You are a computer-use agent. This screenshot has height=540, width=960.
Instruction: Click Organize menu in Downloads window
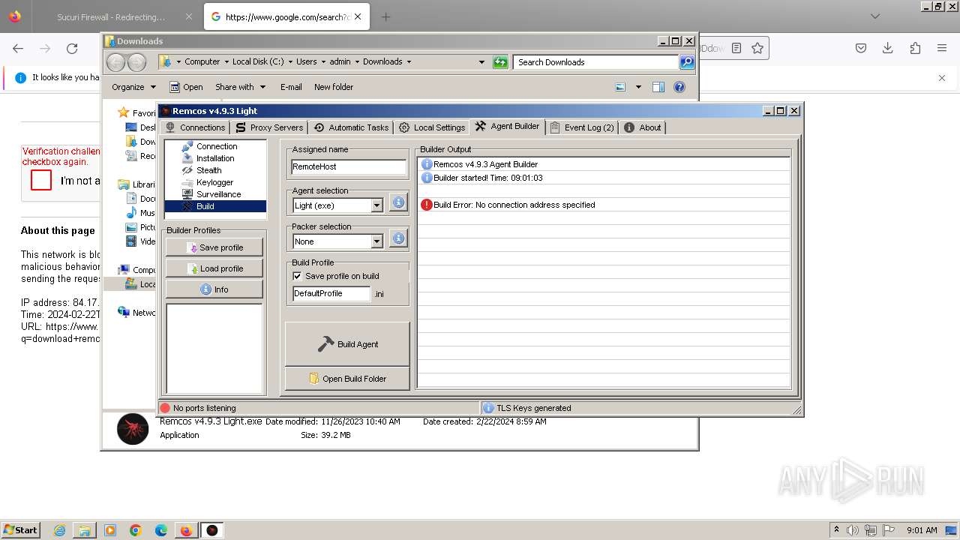click(x=133, y=87)
